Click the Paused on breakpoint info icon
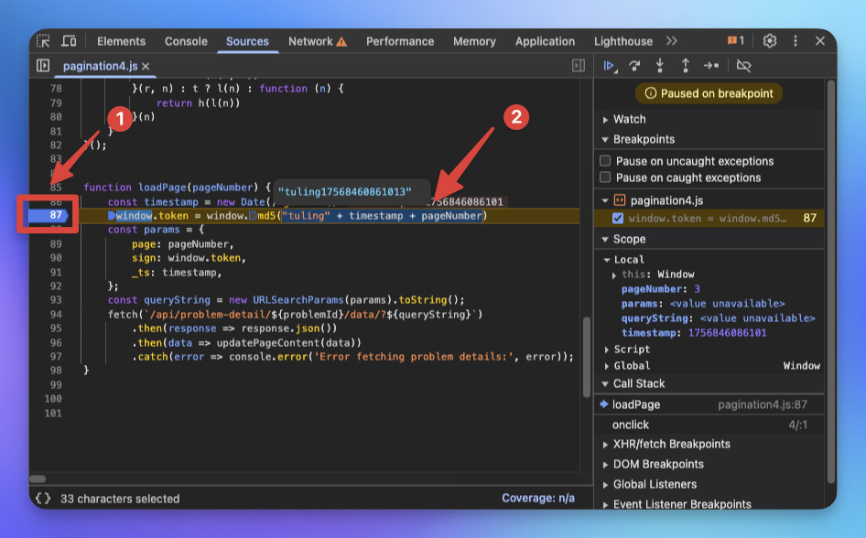866x538 pixels. [x=651, y=93]
